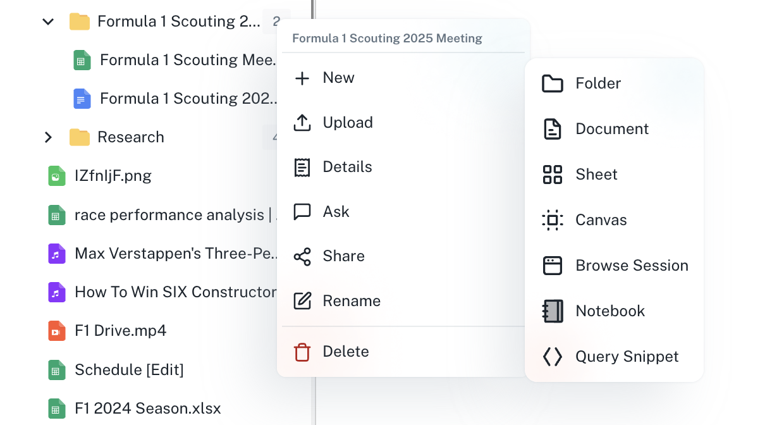Select the IZfnIjF.png image file
Screen dimensions: 784x425
coord(113,176)
